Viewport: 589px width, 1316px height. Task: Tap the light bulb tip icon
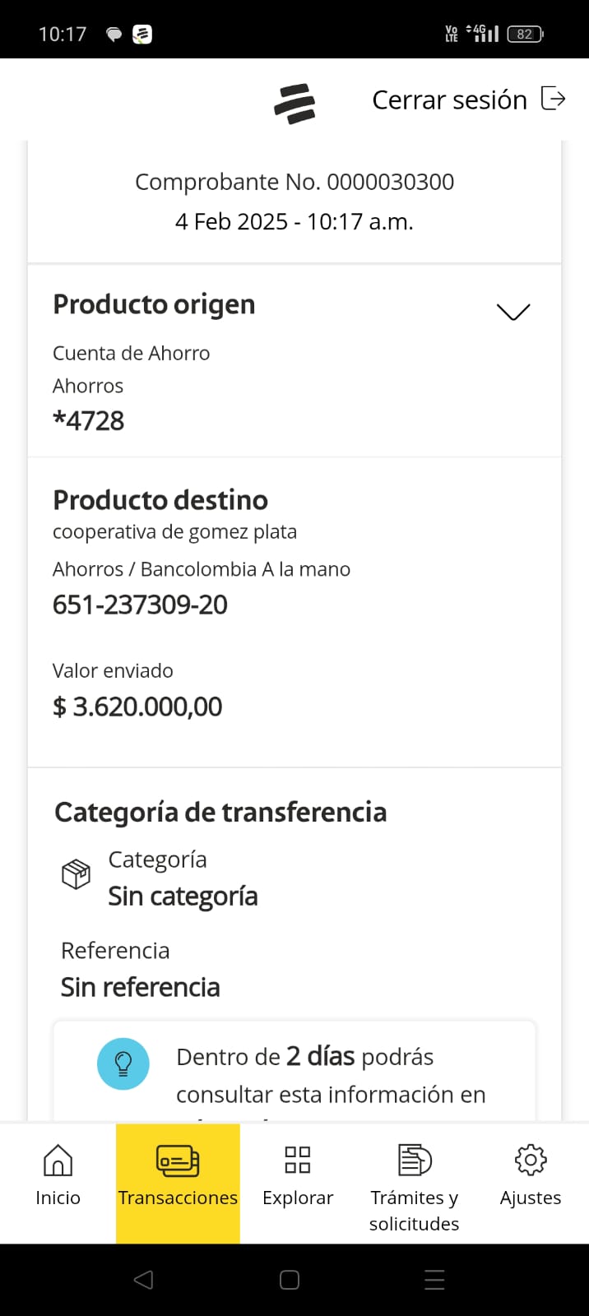pyautogui.click(x=123, y=1063)
